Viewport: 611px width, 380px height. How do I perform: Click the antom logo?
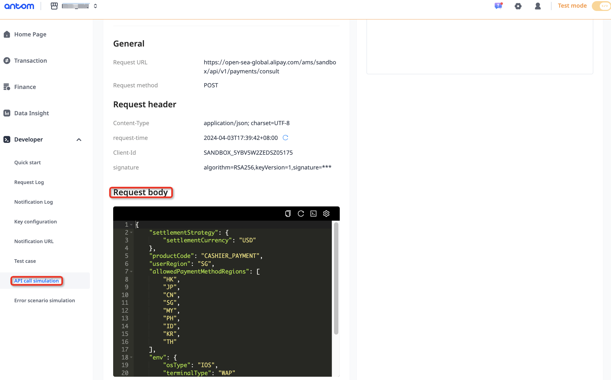click(x=19, y=6)
